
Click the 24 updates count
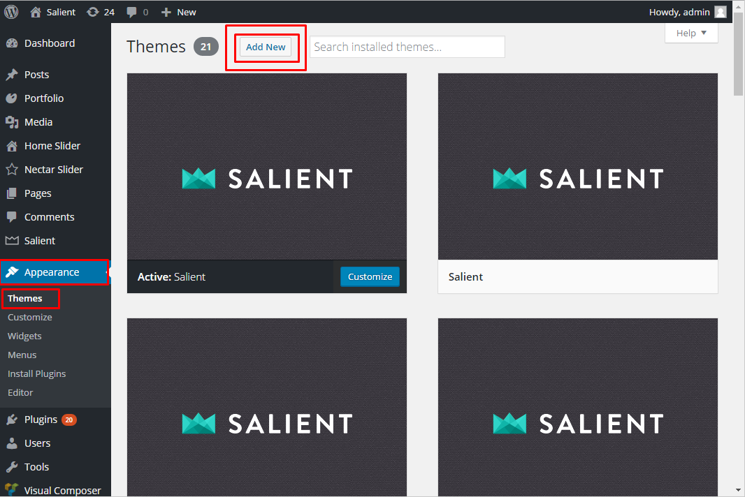tap(109, 13)
